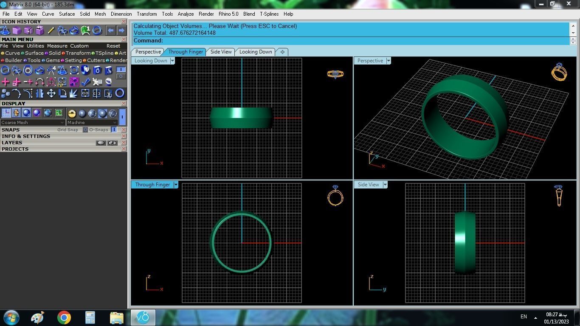
Task: Select the curves tool in Main Menu first row
Action: click(x=17, y=70)
